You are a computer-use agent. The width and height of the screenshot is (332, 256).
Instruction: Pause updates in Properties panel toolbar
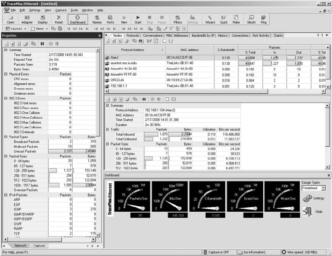click(x=42, y=44)
